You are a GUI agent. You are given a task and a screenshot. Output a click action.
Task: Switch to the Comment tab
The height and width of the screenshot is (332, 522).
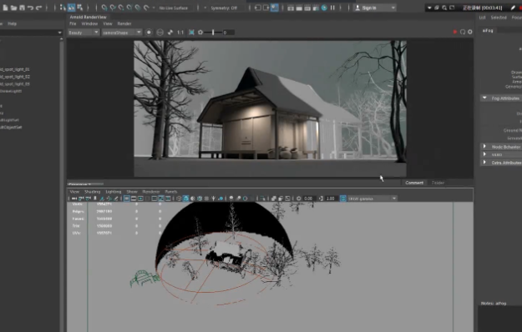414,183
